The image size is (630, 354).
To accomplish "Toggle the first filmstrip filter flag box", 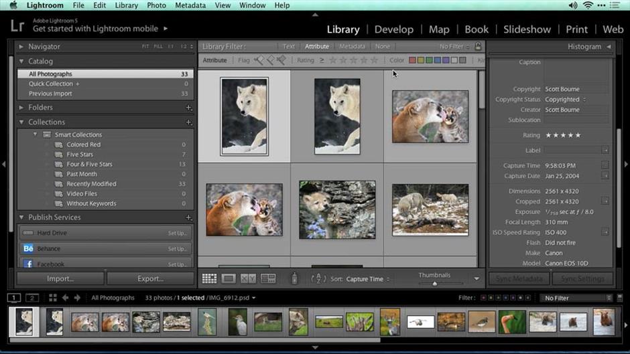I will click(x=483, y=298).
